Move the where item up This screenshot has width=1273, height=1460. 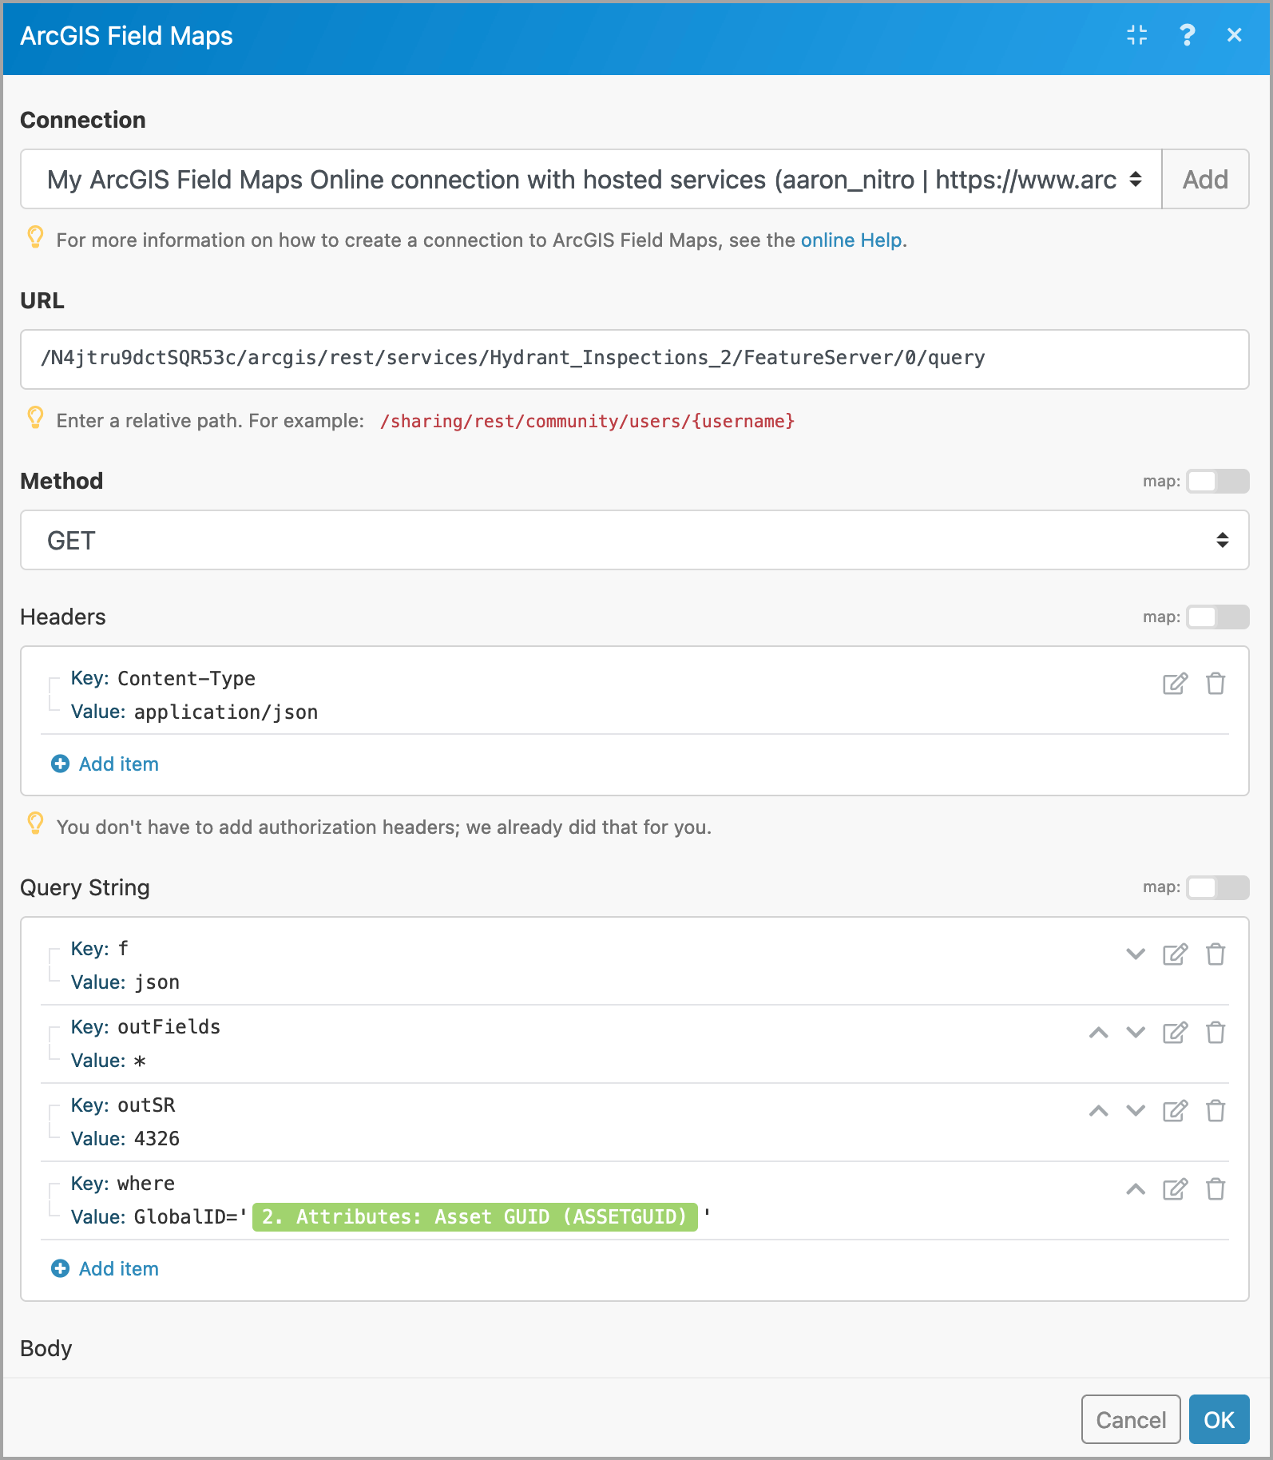(1136, 1189)
